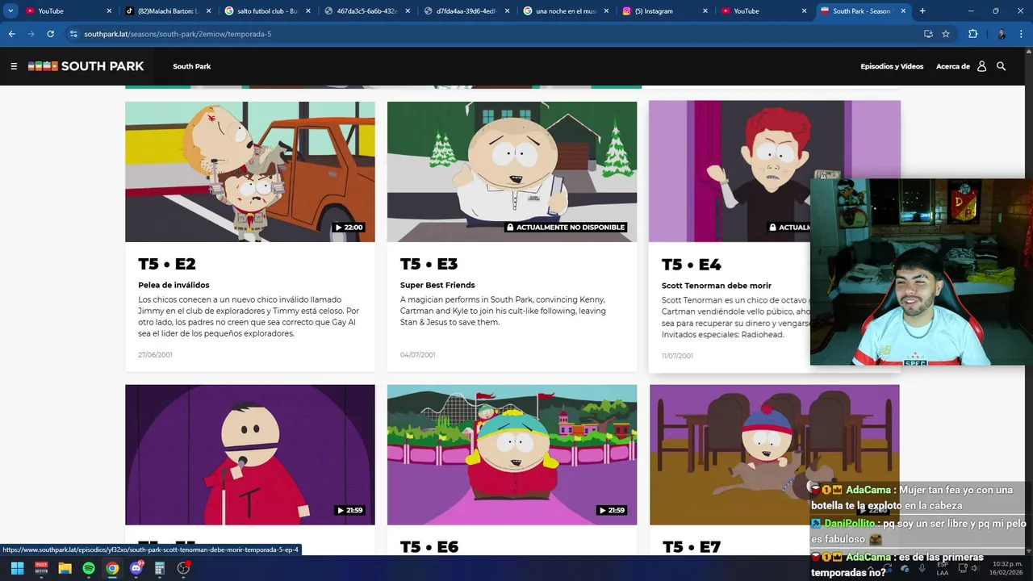Close the Instagram tab
Screen dimensions: 1033x581
coord(705,11)
